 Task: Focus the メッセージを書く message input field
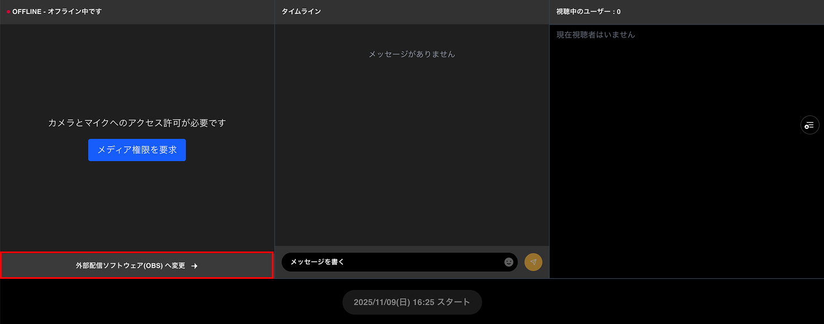(391, 262)
